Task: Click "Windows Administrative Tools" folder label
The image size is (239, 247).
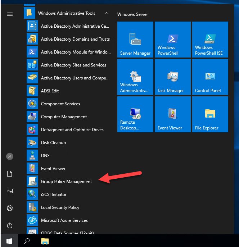Action: pyautogui.click(x=67, y=13)
